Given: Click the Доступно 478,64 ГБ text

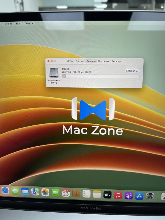Looking at the screenshot, I should click(77, 72).
